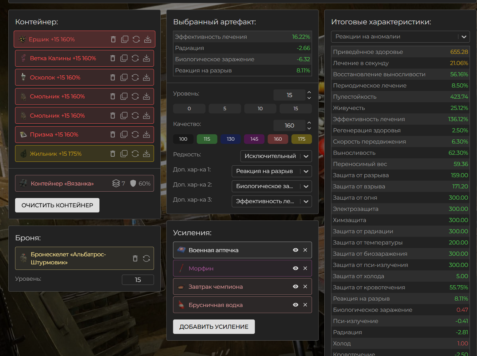
Task: Remove the Военная аптечка boost
Action: (x=305, y=250)
